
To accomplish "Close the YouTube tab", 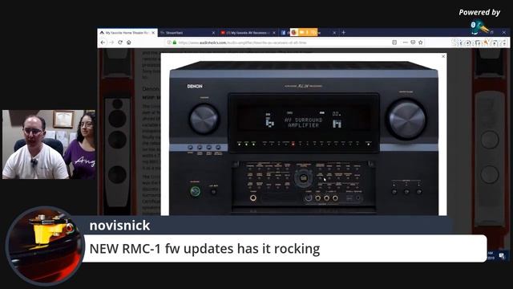I will pyautogui.click(x=274, y=33).
